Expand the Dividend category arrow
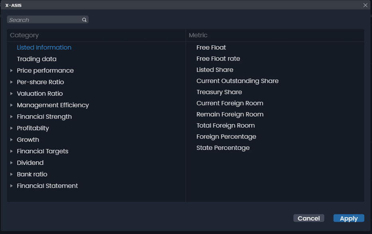This screenshot has height=234, width=372. tap(12, 163)
